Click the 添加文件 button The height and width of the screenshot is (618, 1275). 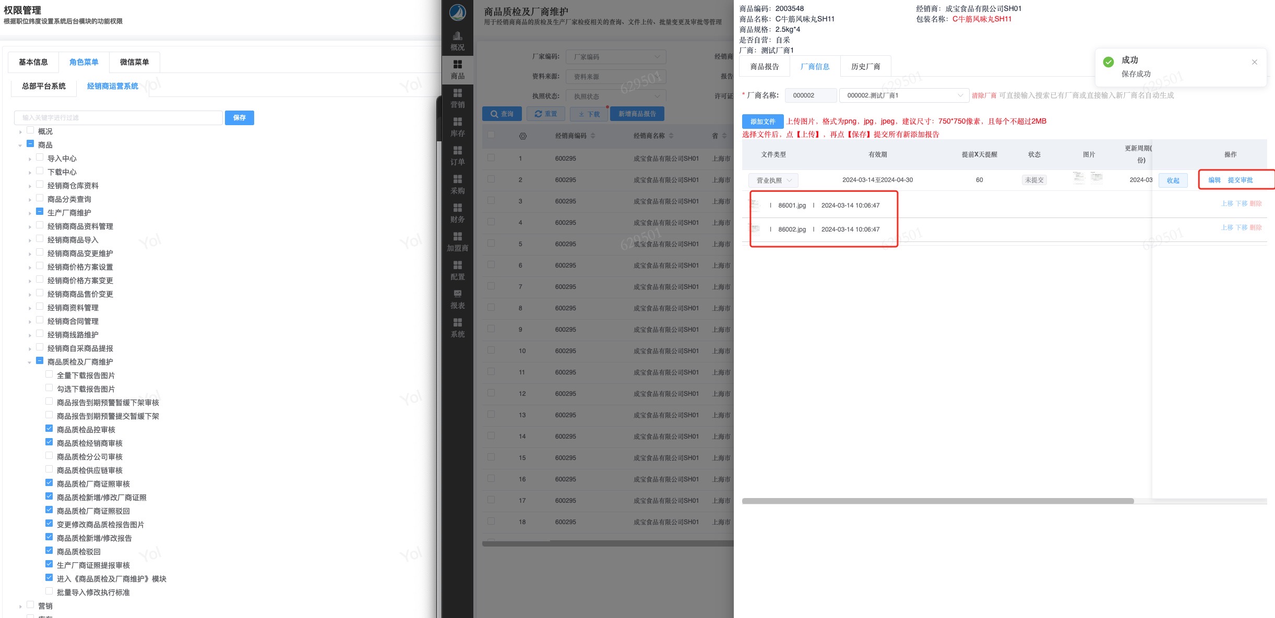(762, 122)
